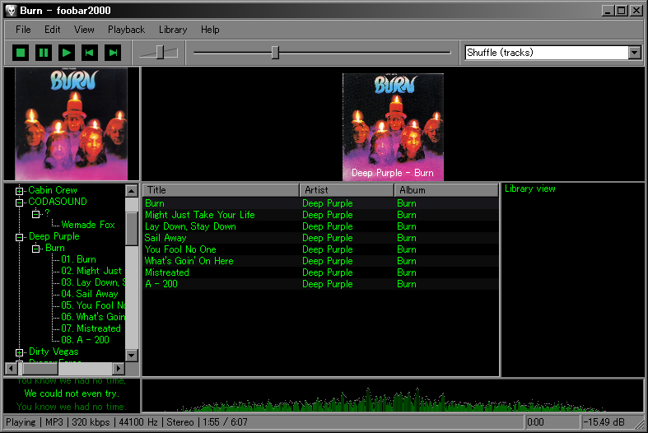Click the foobar2000 title bar icon

pos(12,11)
